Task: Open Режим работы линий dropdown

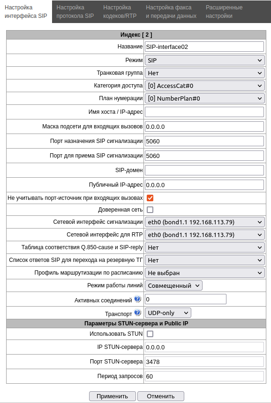Action: (173, 285)
